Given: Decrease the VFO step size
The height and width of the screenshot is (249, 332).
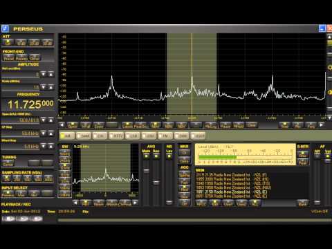Looking at the screenshot, I should click(44, 133).
